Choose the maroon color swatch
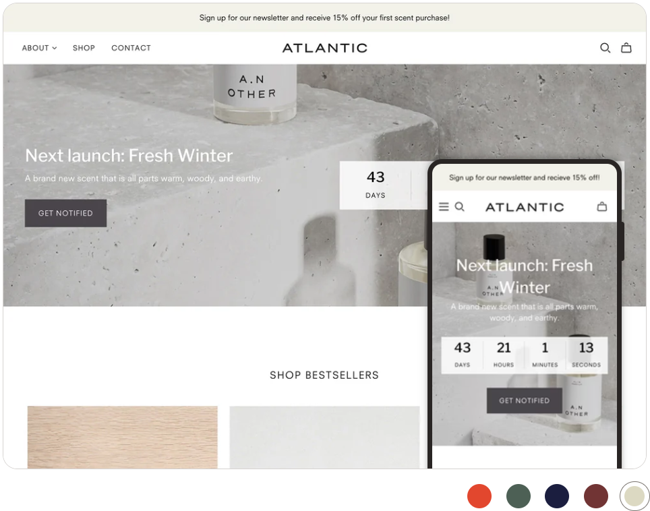This screenshot has width=650, height=511. [596, 496]
